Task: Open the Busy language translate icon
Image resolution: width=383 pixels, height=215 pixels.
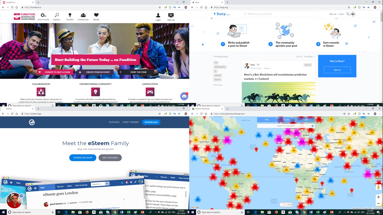Action: click(348, 14)
